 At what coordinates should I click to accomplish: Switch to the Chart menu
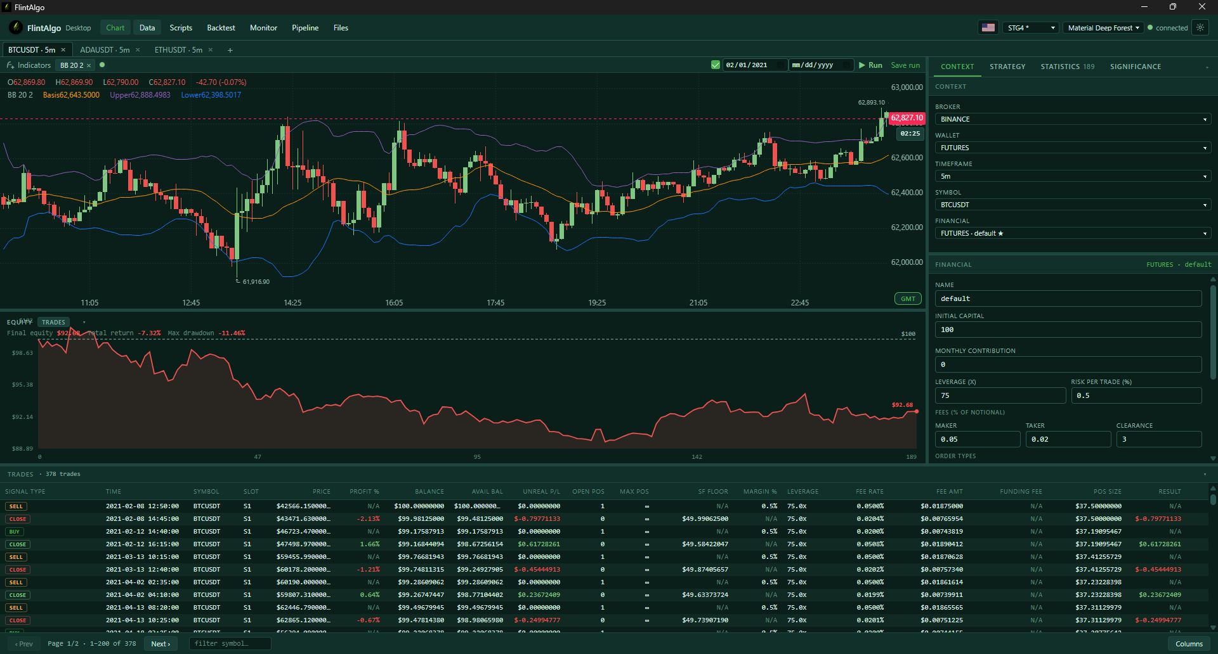115,28
